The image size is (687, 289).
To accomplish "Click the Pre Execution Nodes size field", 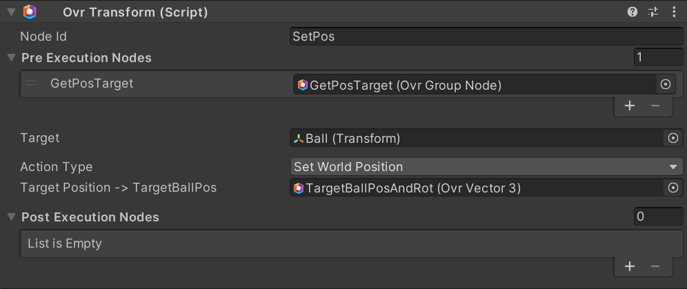I will point(658,57).
